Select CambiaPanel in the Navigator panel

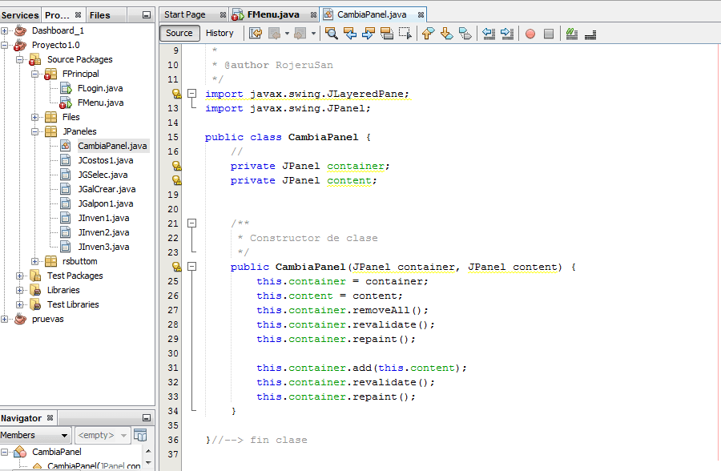point(58,451)
